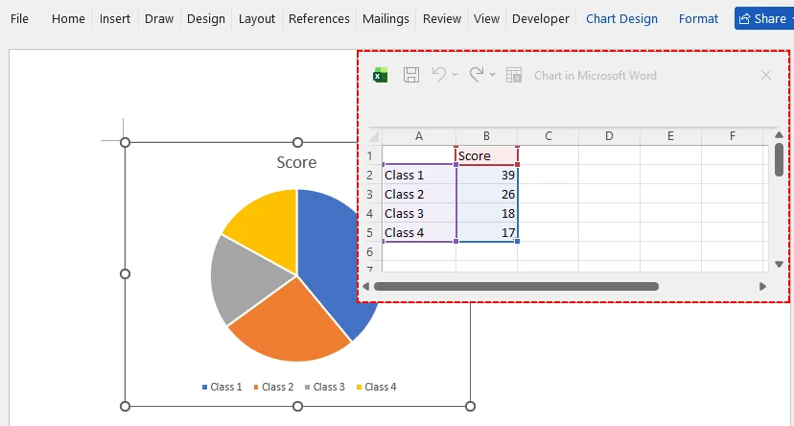Switch to the Developer tab
794x426 pixels.
point(541,19)
